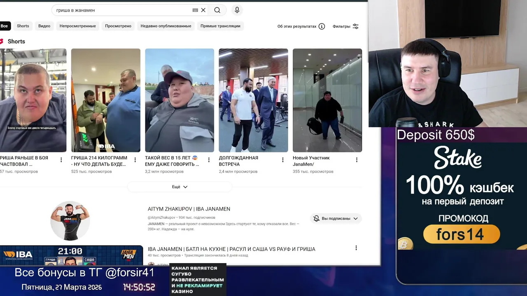Open 'Вы подписаны' subscription dropdown
This screenshot has height=296, width=527.
336,218
